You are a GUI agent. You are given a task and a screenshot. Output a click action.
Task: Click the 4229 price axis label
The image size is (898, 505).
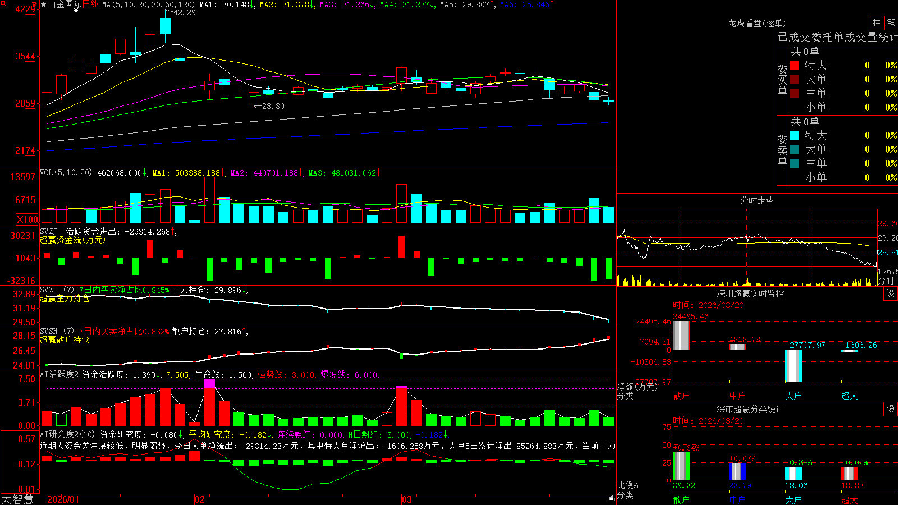[26, 9]
